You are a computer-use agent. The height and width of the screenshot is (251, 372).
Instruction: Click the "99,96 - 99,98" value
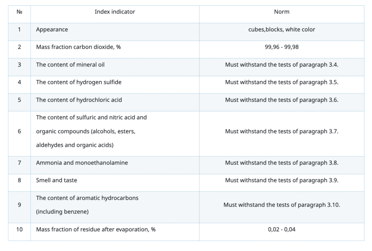pyautogui.click(x=282, y=47)
